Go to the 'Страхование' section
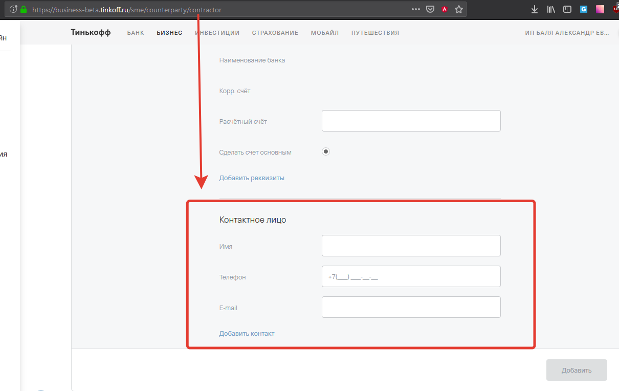 pos(275,33)
